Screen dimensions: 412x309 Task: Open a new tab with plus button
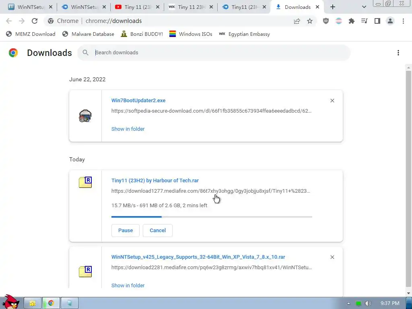coord(333,7)
